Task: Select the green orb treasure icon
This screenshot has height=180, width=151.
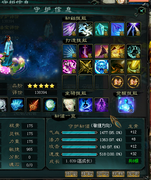Action: (50, 105)
